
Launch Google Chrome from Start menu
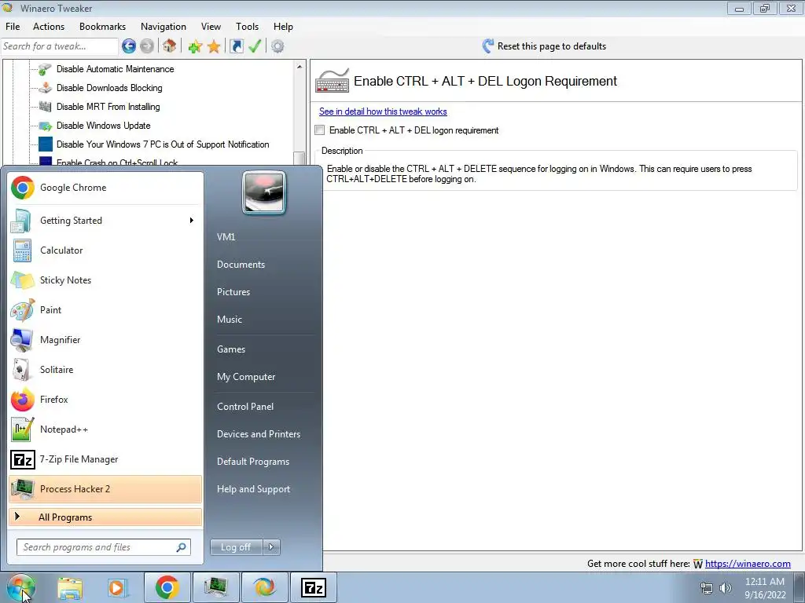pos(105,188)
